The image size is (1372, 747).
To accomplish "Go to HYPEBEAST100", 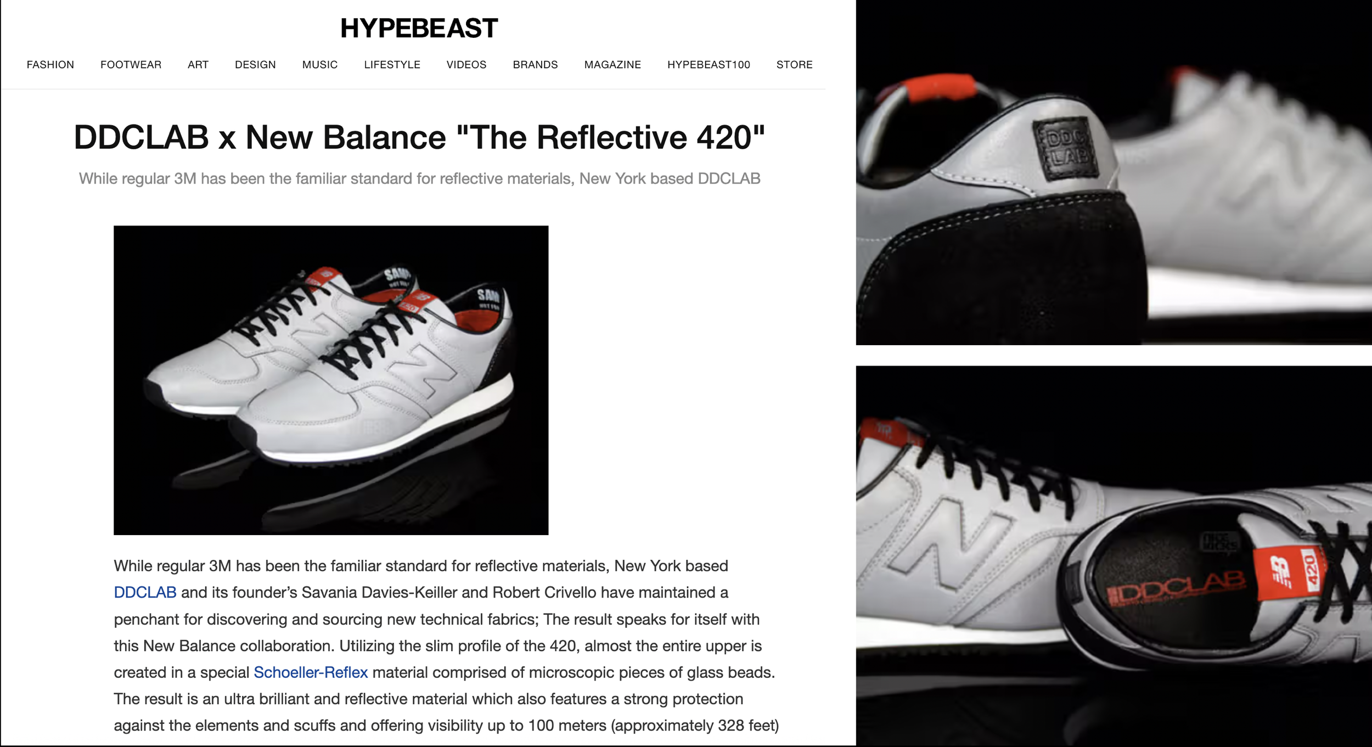I will (709, 65).
